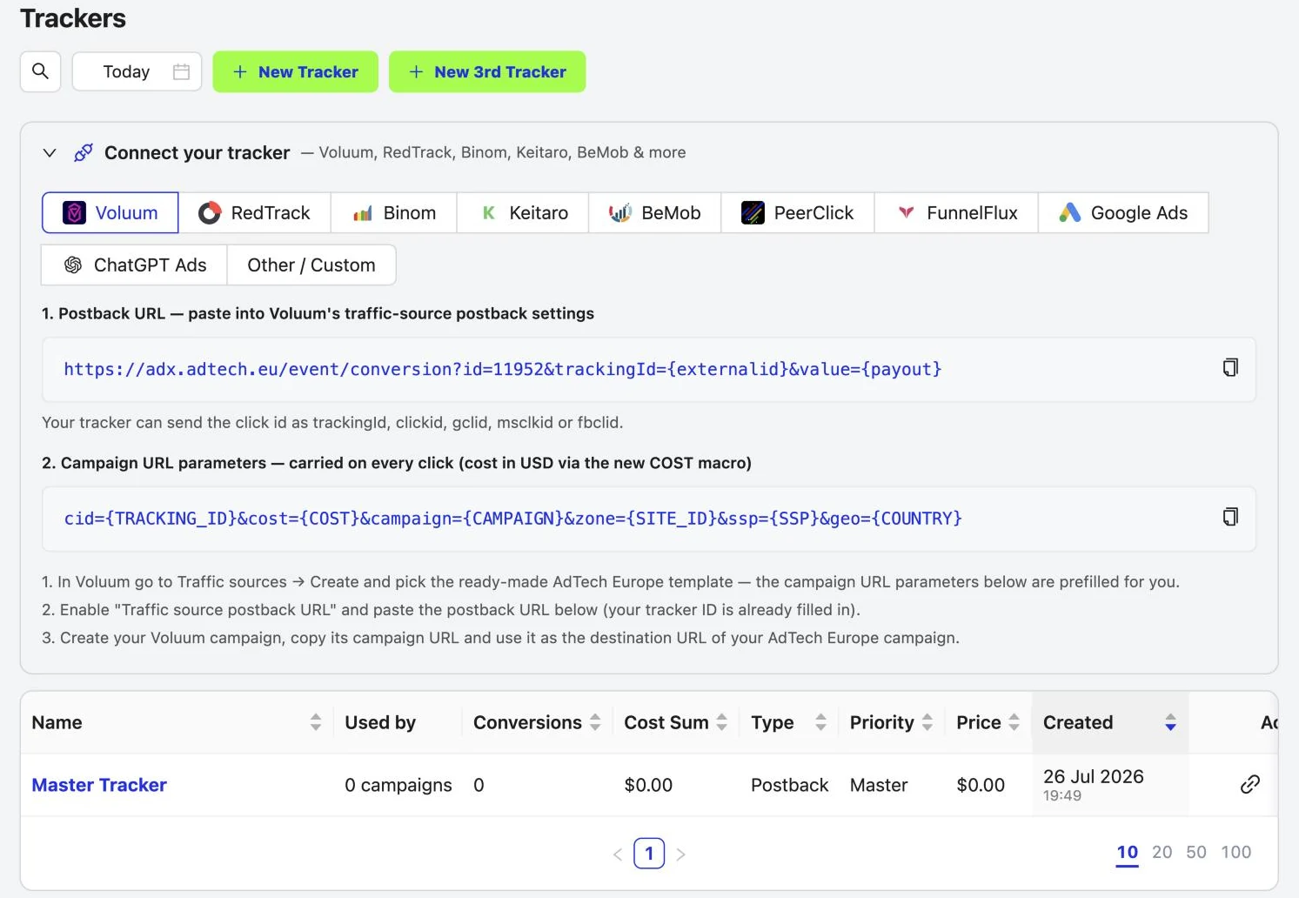
Task: Switch to the Google Ads tab
Action: point(1123,212)
